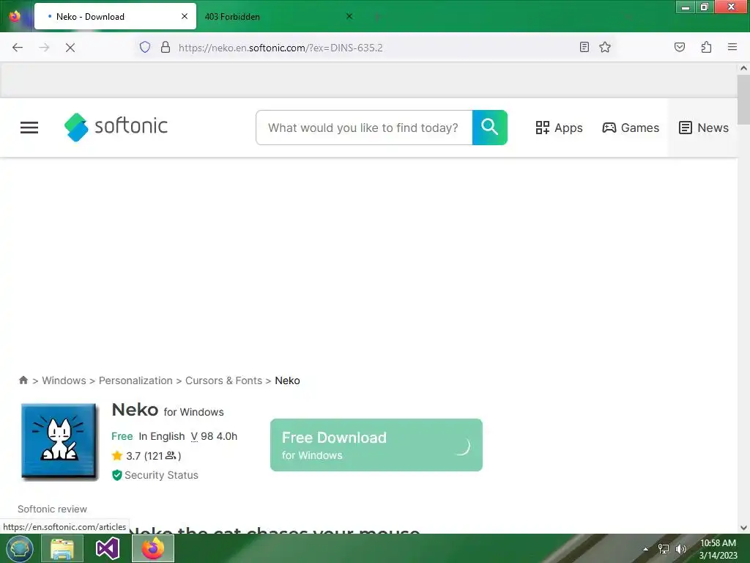Open Firefox extensions puzzle icon

(x=706, y=47)
